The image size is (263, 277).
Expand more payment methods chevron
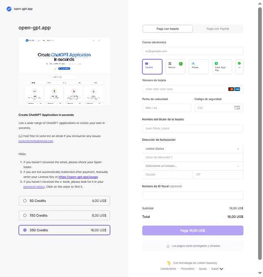click(239, 66)
